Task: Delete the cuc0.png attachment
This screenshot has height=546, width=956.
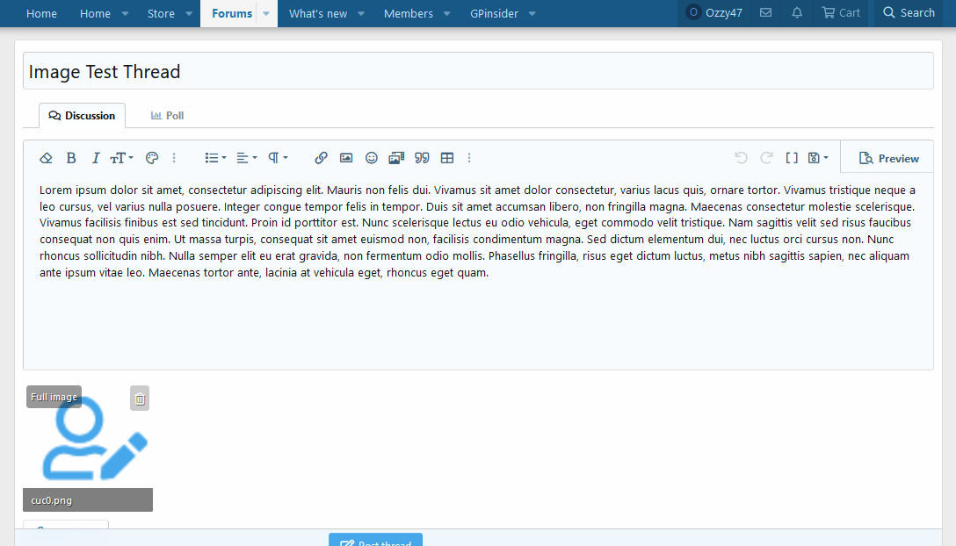Action: (x=140, y=399)
